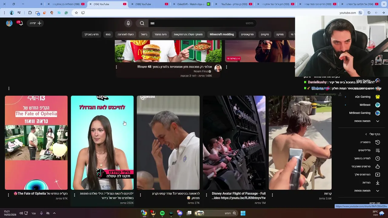388x218 pixels.
Task: Open Noam Firuz channel link
Action: pos(201,71)
